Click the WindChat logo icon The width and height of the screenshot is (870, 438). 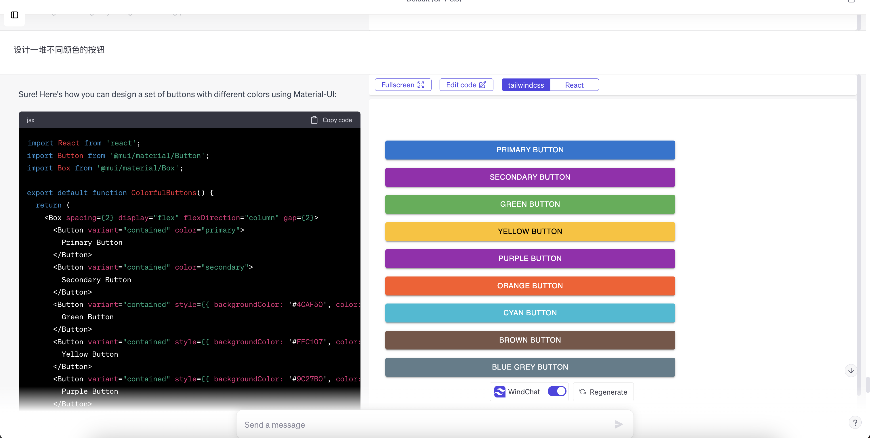tap(499, 392)
